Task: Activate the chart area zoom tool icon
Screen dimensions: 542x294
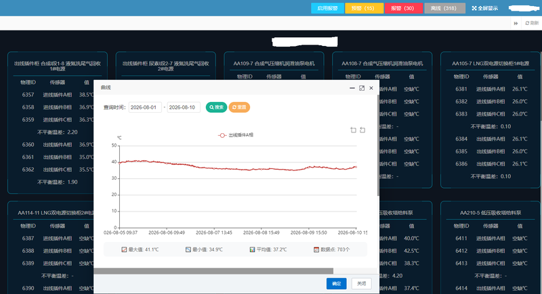Action: [353, 130]
